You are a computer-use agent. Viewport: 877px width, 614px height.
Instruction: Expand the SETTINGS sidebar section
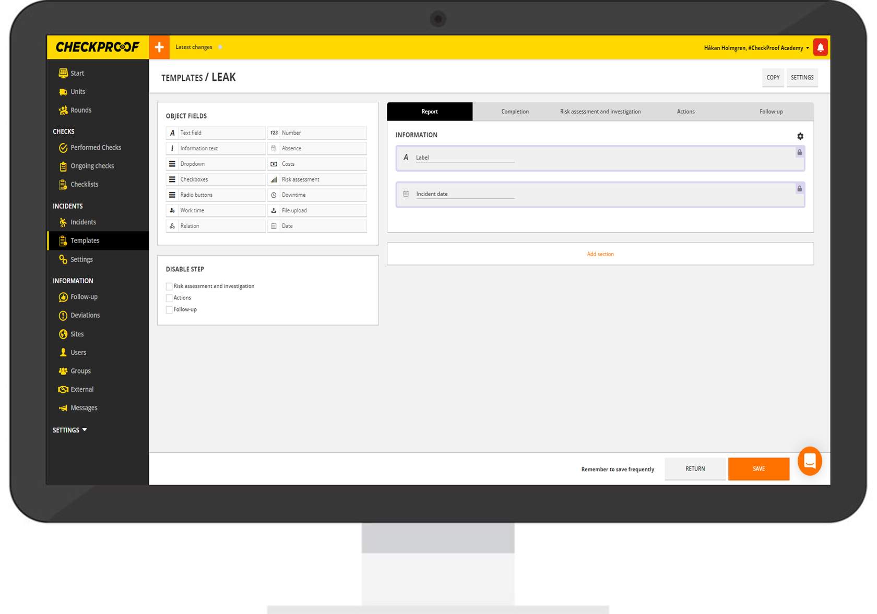70,430
